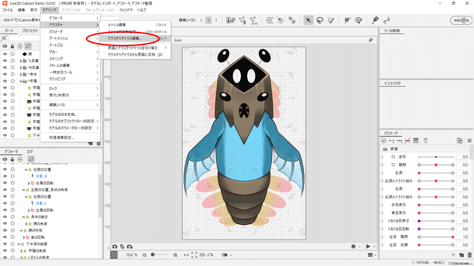Click the manual mesh edit icon
This screenshot has width=474, height=266.
(x=242, y=20)
